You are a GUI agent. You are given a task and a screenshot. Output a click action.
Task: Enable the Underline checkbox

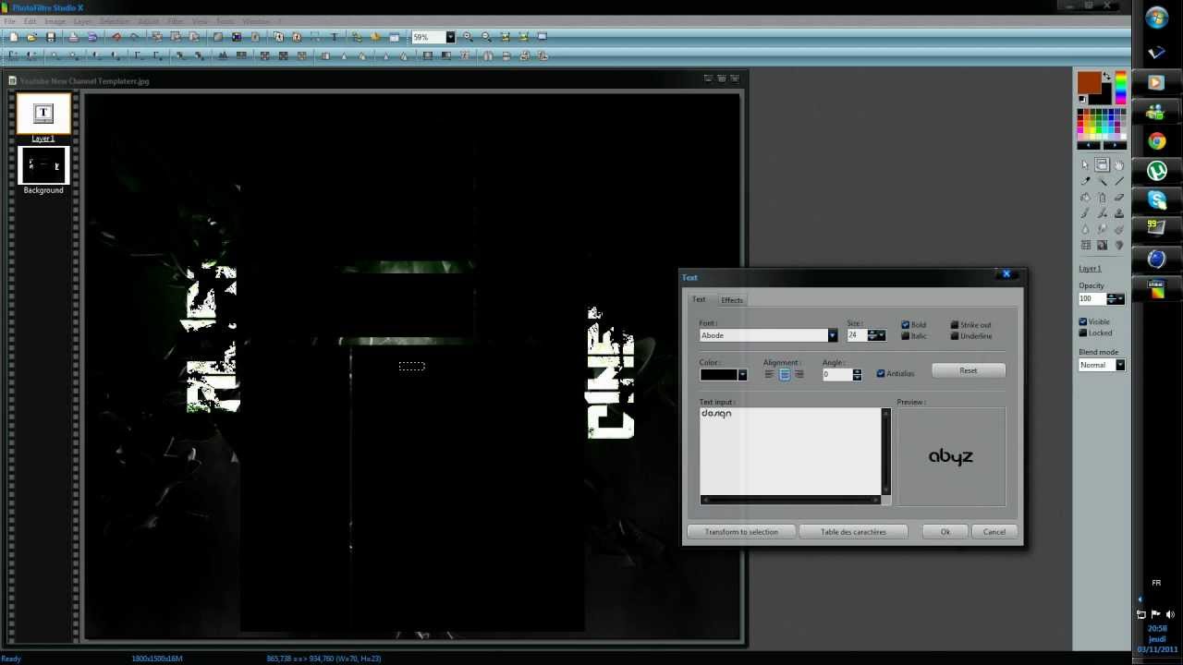point(955,336)
